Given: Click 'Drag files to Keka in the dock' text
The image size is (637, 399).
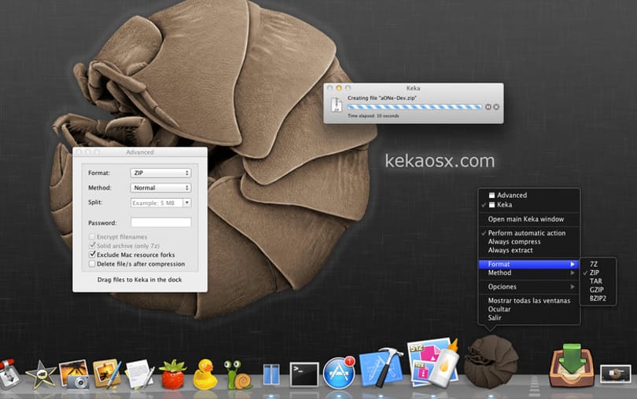Looking at the screenshot, I should coord(139,280).
